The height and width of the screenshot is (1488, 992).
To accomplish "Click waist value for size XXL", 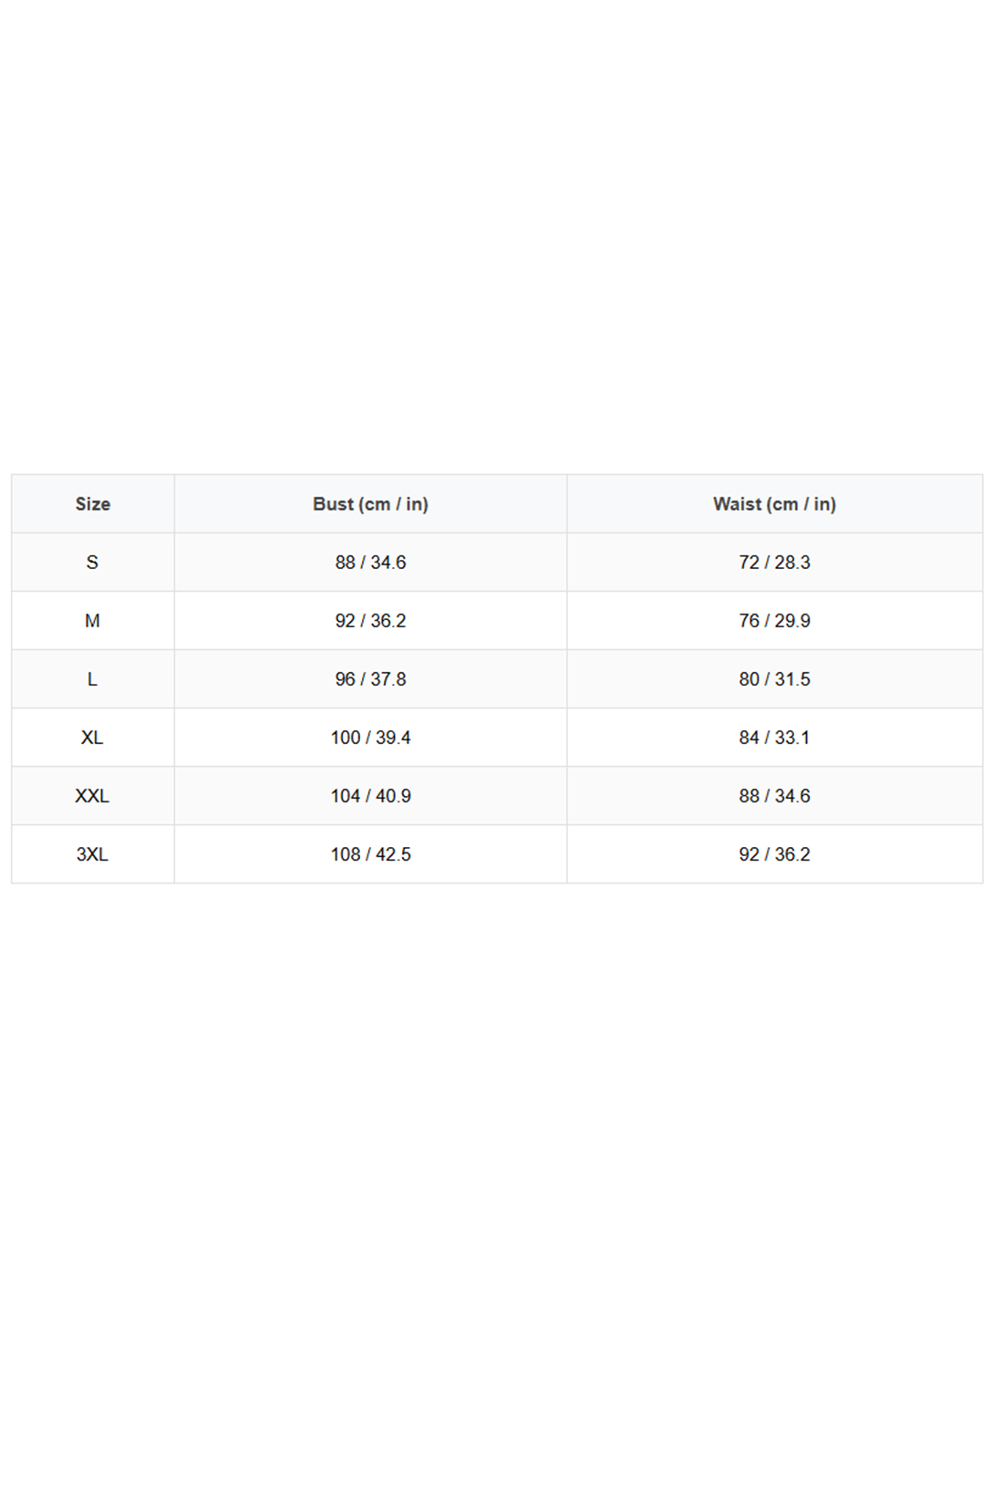I will [774, 796].
